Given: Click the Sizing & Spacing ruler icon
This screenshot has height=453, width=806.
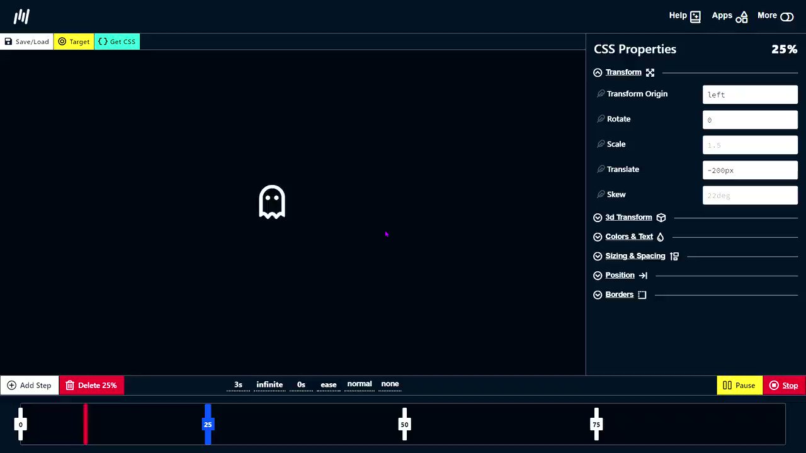Looking at the screenshot, I should 674,255.
